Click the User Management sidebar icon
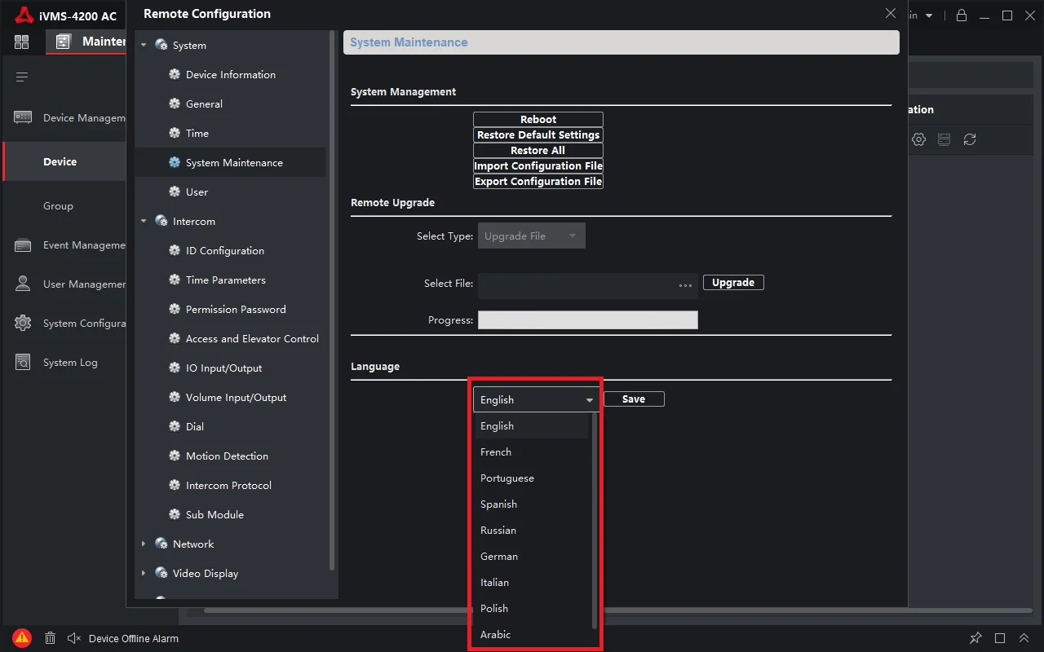 (x=23, y=284)
